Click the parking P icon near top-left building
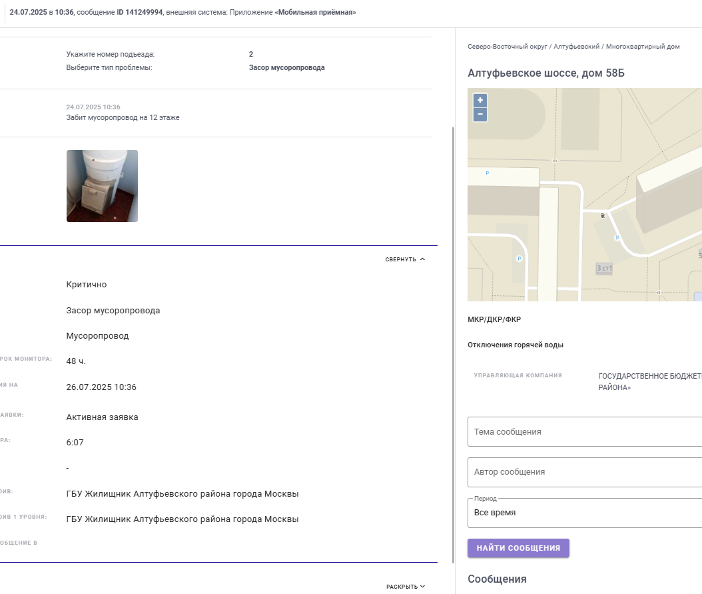This screenshot has width=702, height=594. click(x=488, y=173)
